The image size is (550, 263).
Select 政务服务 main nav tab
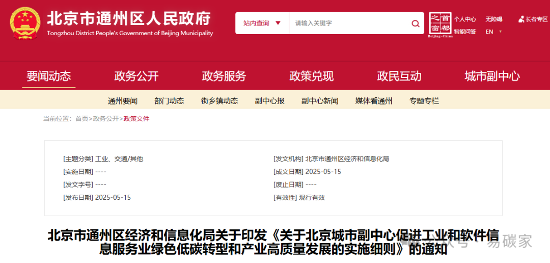[x=224, y=76]
